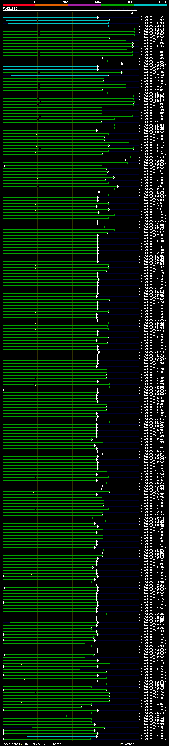Click the red 20% identity legend segment

point(19,5)
